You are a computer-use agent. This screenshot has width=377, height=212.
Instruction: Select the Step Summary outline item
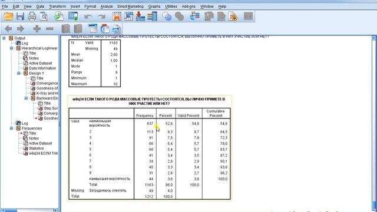(51, 108)
